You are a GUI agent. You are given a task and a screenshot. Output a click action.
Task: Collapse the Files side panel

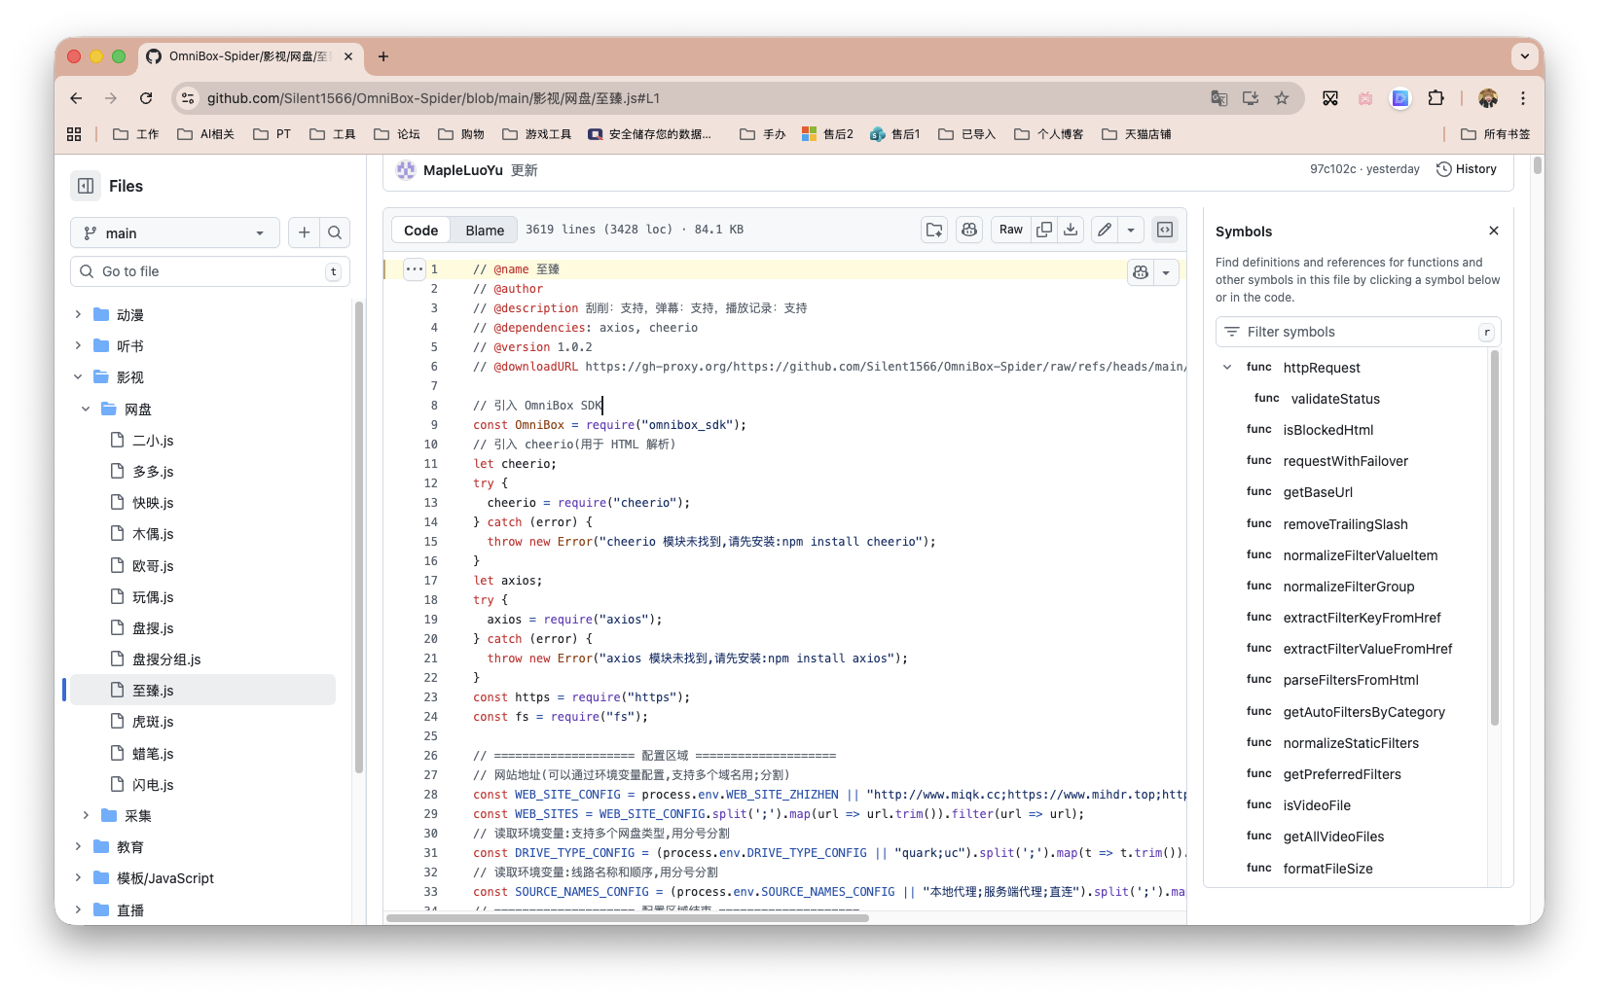[86, 186]
